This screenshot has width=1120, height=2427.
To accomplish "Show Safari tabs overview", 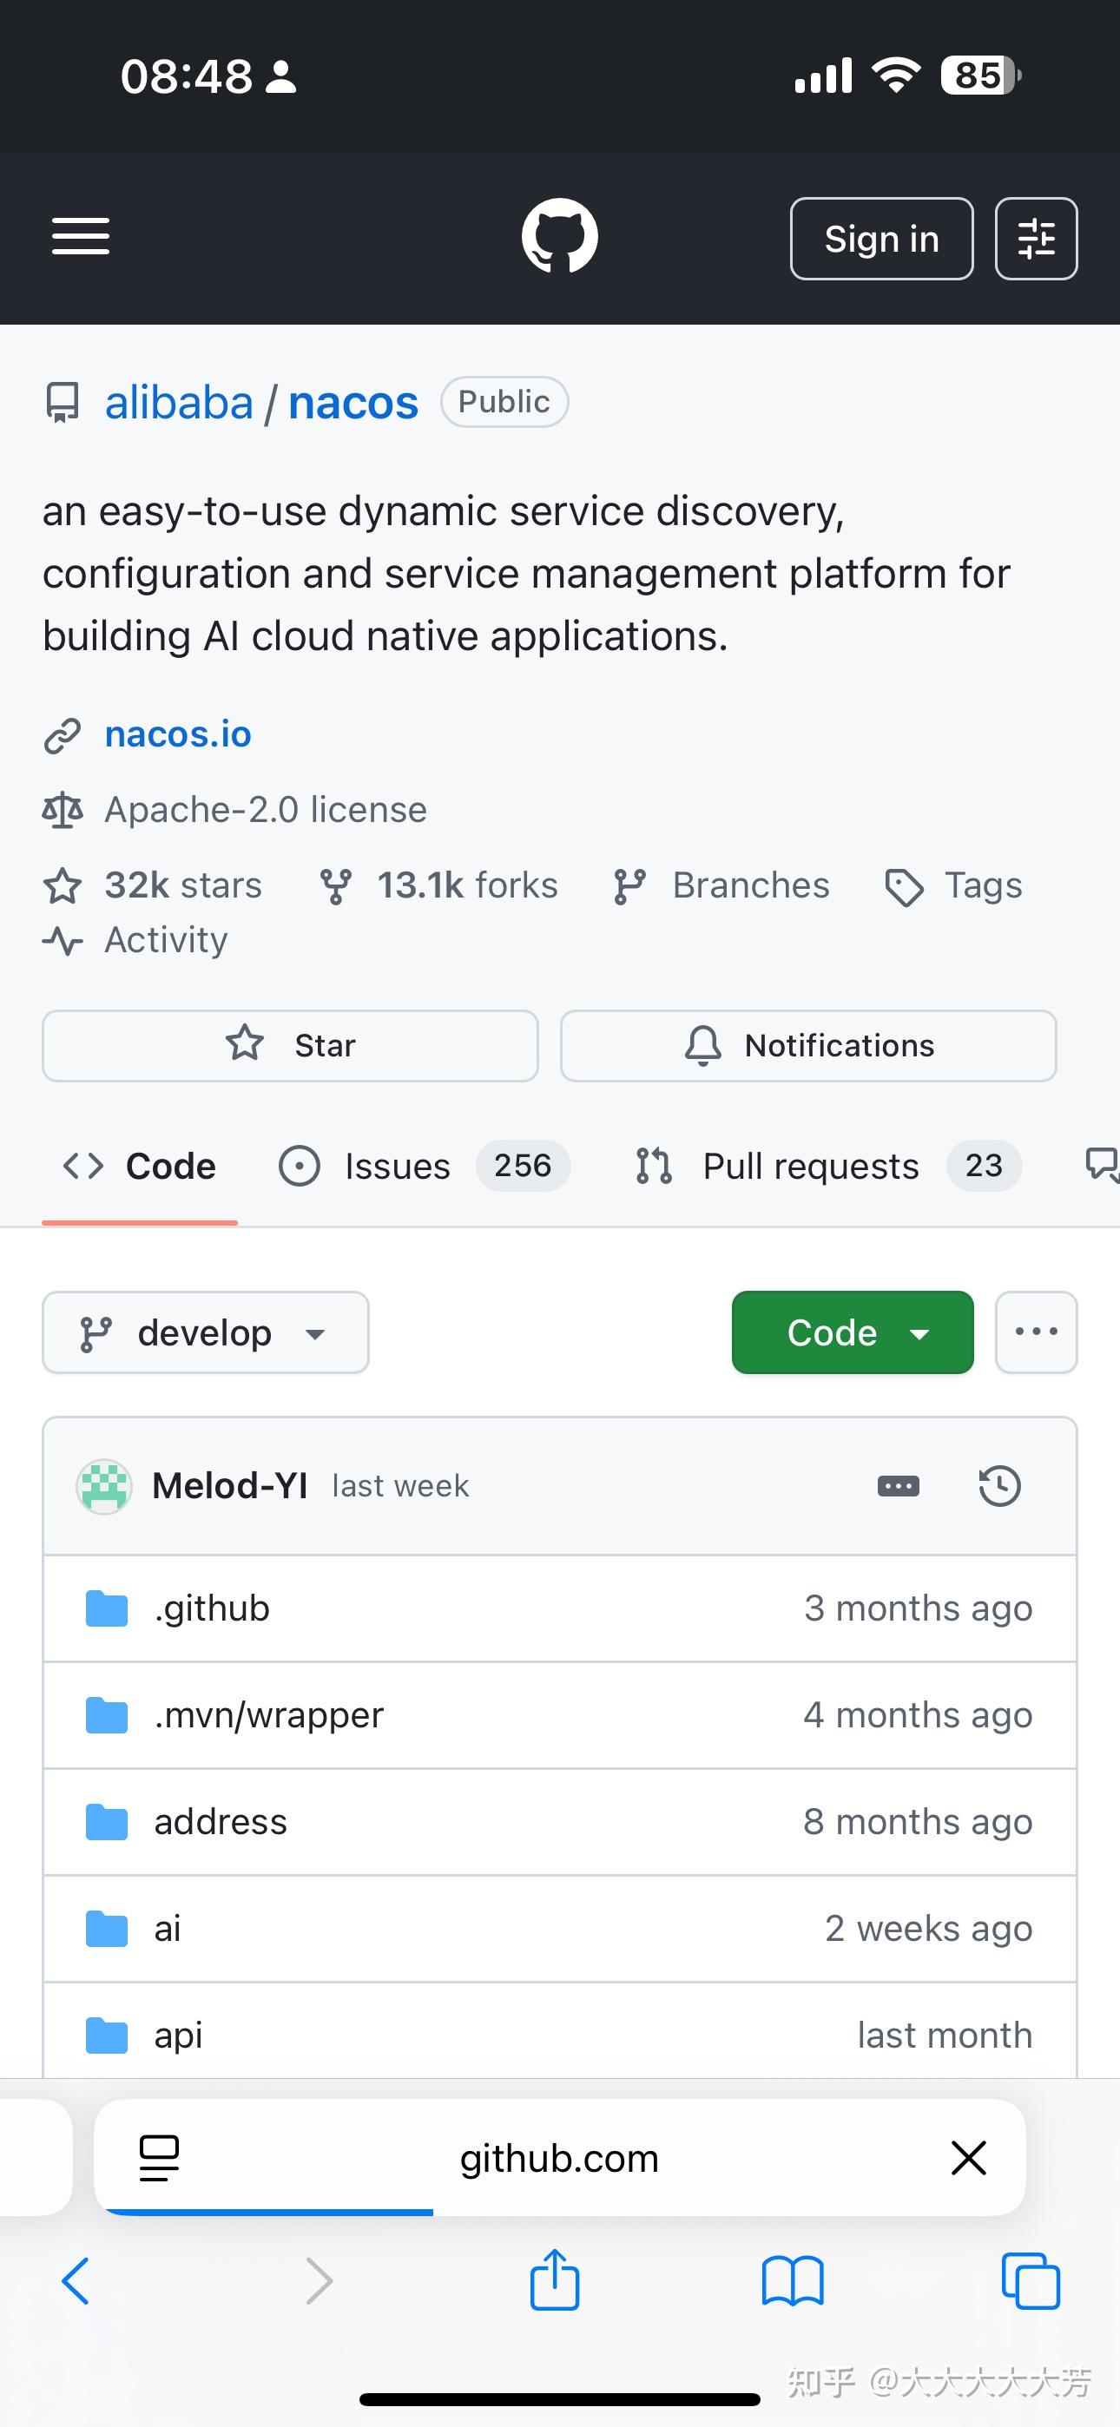I will pyautogui.click(x=1031, y=2281).
